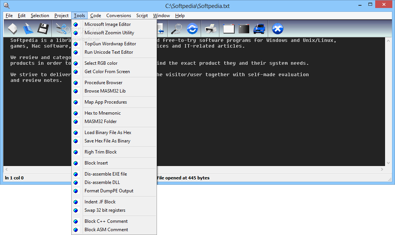Choose Hex to Mnemonic

(x=114, y=113)
